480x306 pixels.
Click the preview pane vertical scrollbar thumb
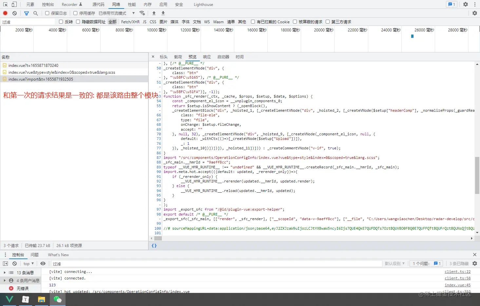click(477, 175)
